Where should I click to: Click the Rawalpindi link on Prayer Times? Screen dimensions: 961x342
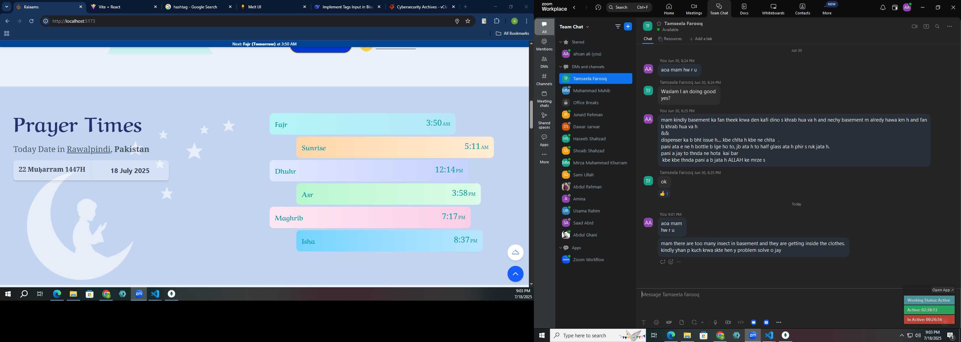click(88, 149)
